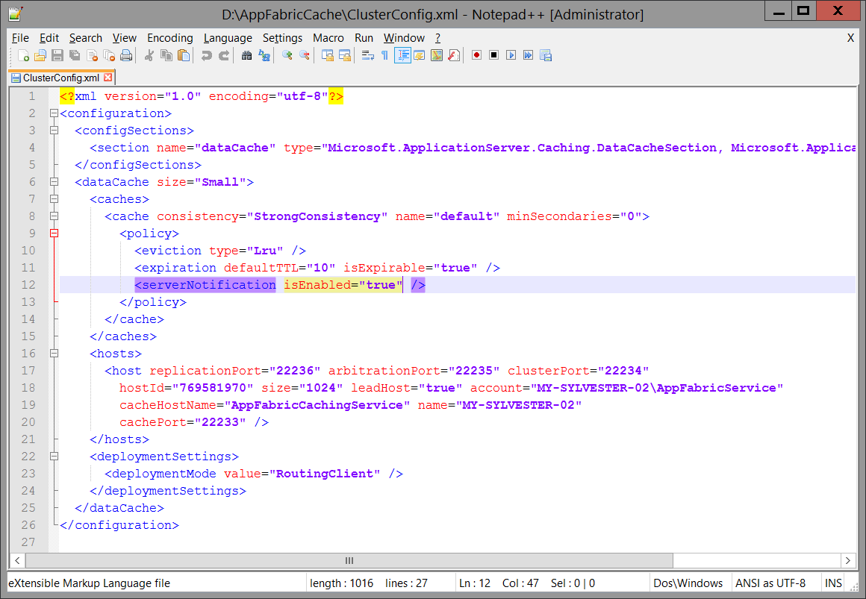
Task: Collapse the policy element on line 9
Action: pos(54,233)
